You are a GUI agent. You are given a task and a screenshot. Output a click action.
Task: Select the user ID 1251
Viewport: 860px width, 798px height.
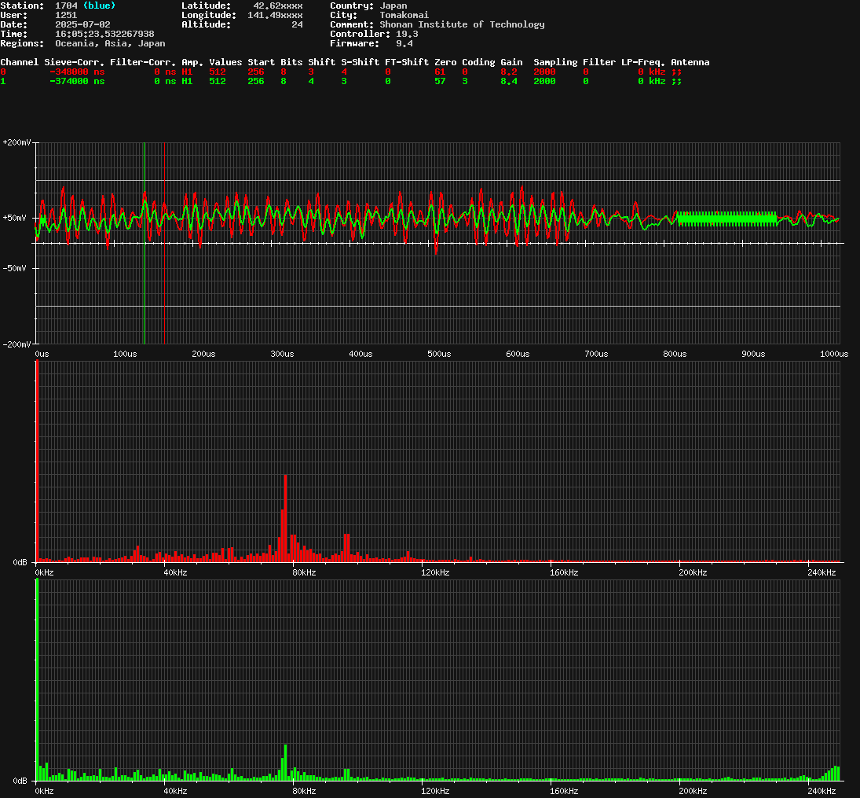66,15
